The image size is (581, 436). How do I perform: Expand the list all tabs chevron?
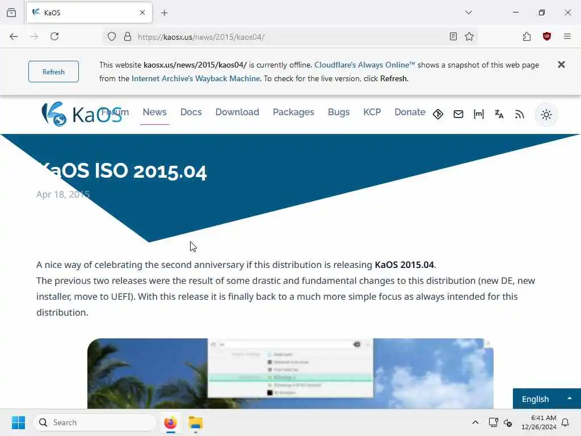point(469,12)
